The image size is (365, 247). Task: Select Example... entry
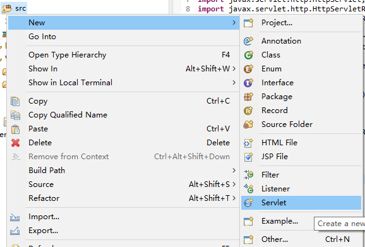(x=301, y=221)
